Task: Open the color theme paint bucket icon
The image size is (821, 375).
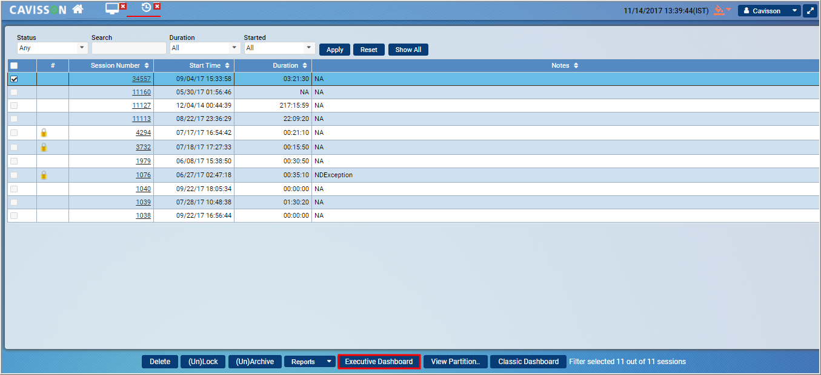Action: point(719,10)
